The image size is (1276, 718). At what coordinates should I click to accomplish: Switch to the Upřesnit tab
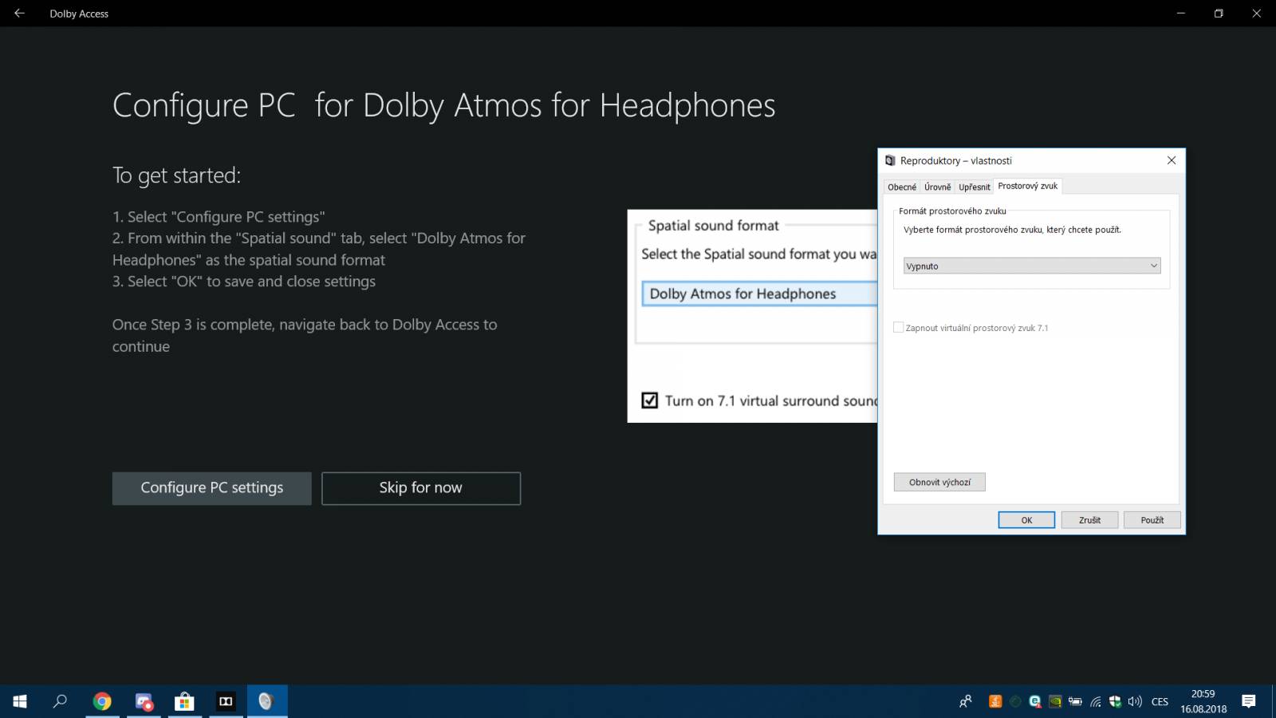click(975, 187)
